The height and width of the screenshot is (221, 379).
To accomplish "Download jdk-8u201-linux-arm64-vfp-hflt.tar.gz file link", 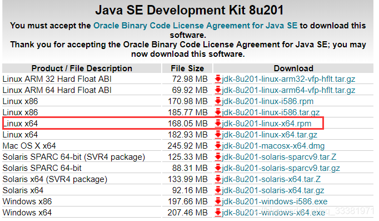I will [x=288, y=90].
